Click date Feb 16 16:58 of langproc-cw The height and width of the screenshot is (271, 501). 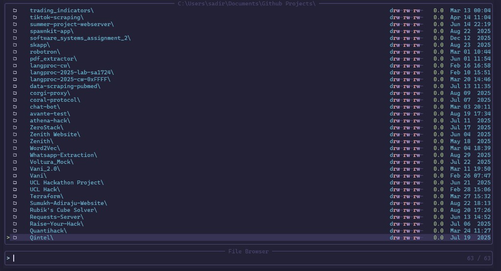click(x=470, y=66)
